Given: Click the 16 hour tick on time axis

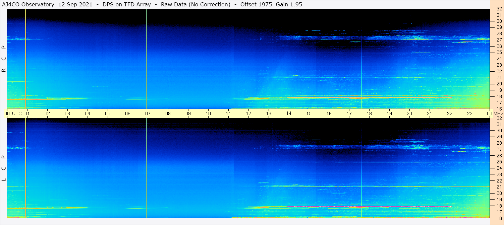Looking at the screenshot, I should [329, 114].
